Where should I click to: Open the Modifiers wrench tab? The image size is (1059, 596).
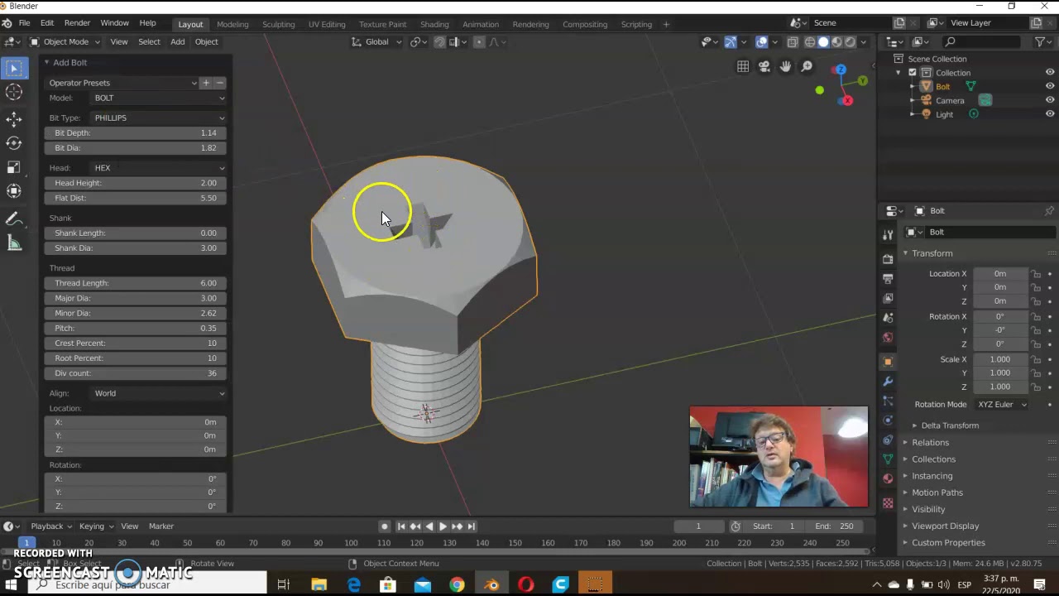(888, 381)
